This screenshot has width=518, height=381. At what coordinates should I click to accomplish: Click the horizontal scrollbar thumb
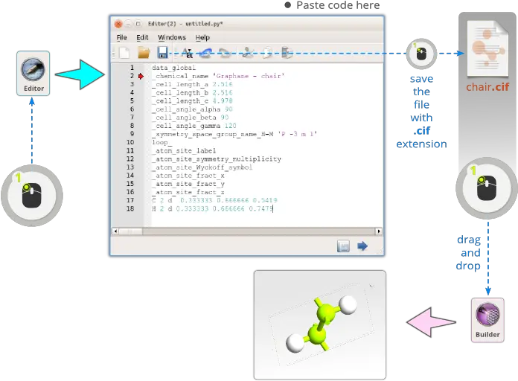point(130,231)
